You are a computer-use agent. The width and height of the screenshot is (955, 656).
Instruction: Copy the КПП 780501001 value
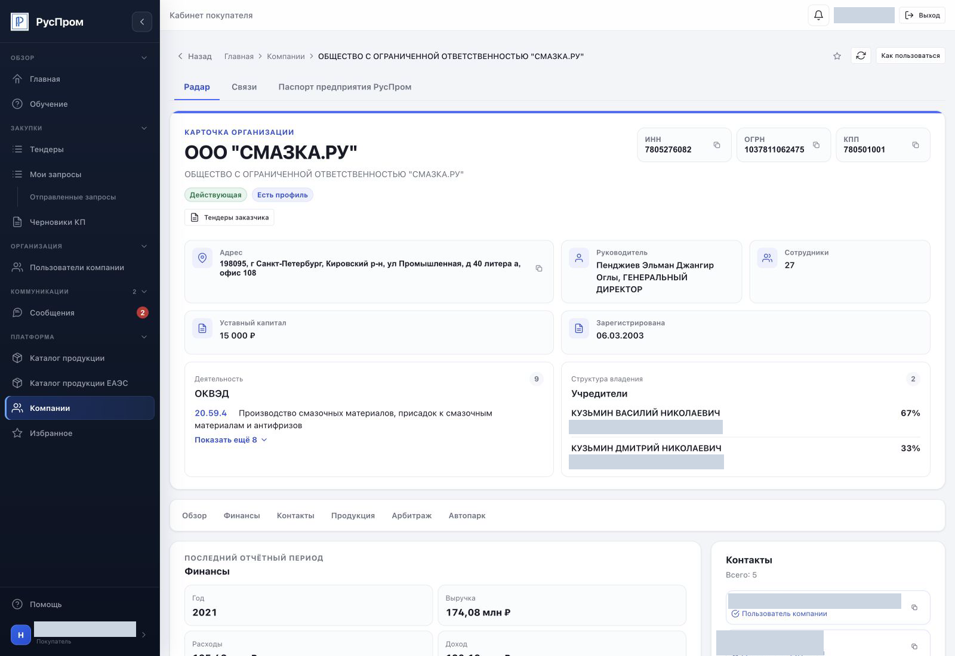pyautogui.click(x=916, y=145)
